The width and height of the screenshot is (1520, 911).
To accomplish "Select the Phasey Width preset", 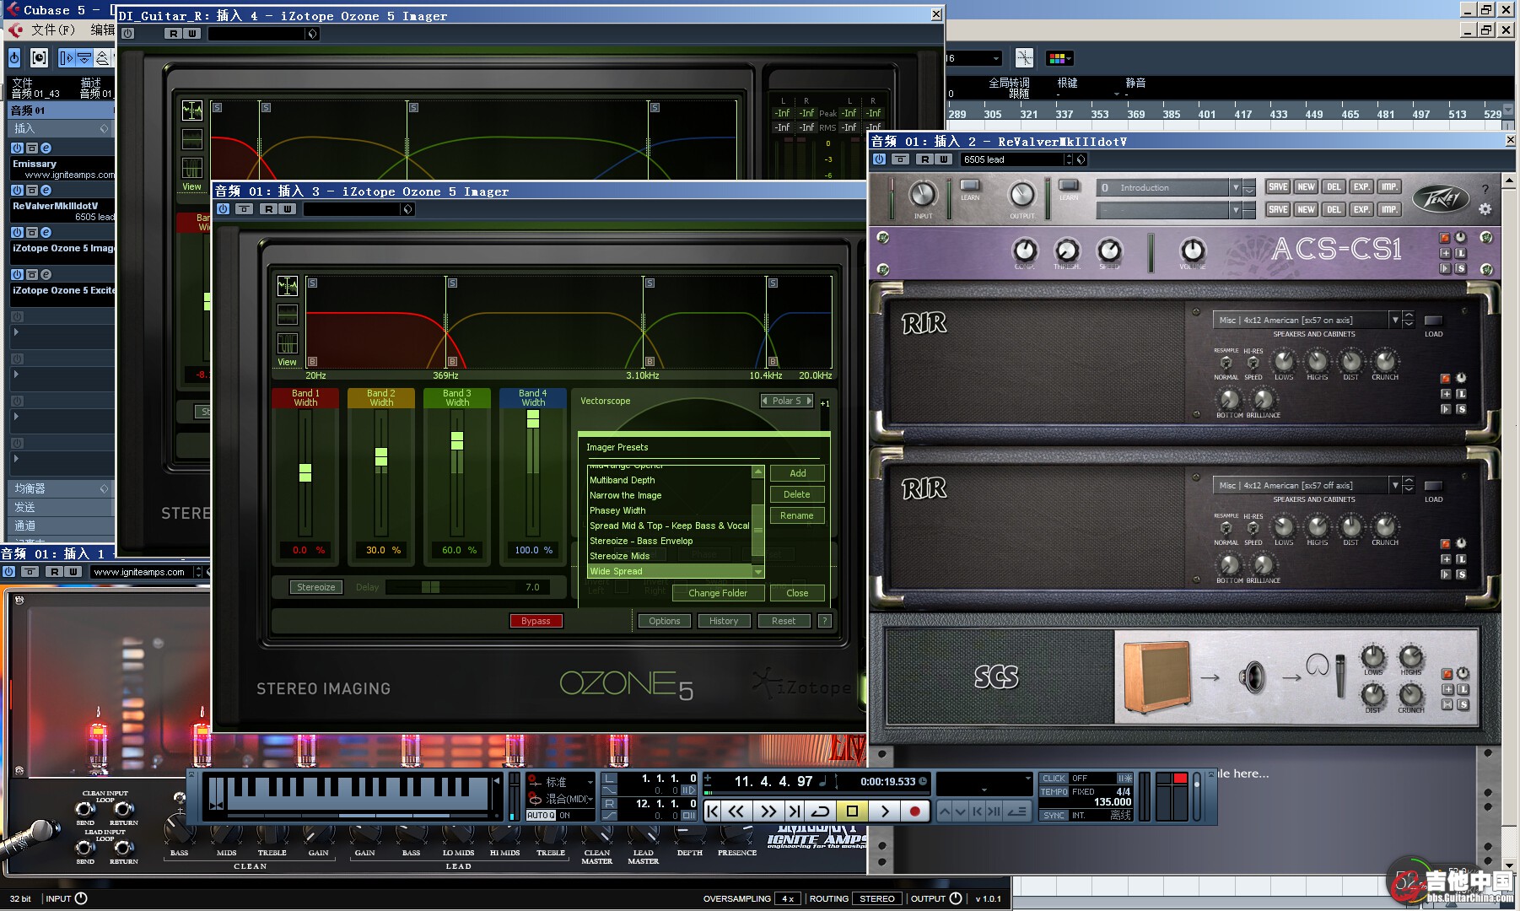I will click(x=669, y=510).
